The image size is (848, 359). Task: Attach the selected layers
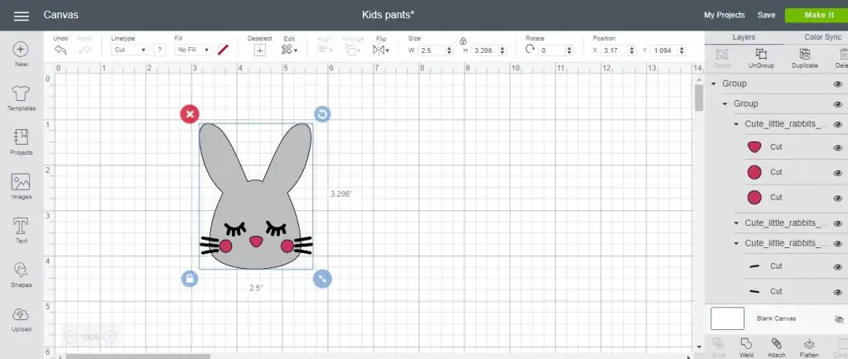[776, 347]
